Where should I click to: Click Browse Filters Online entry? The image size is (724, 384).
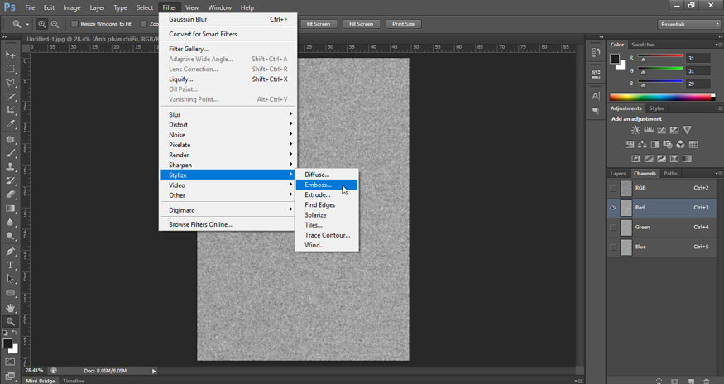pos(228,224)
